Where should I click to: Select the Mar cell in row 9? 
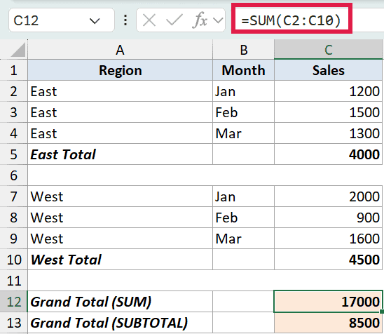click(x=243, y=239)
